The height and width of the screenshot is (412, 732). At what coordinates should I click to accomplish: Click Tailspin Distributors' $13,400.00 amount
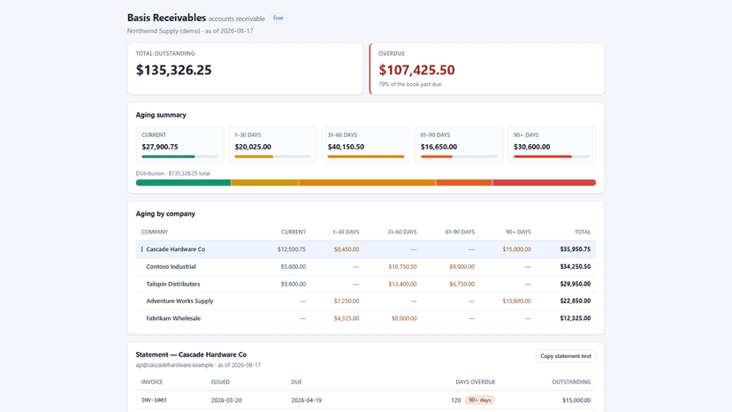(x=402, y=284)
